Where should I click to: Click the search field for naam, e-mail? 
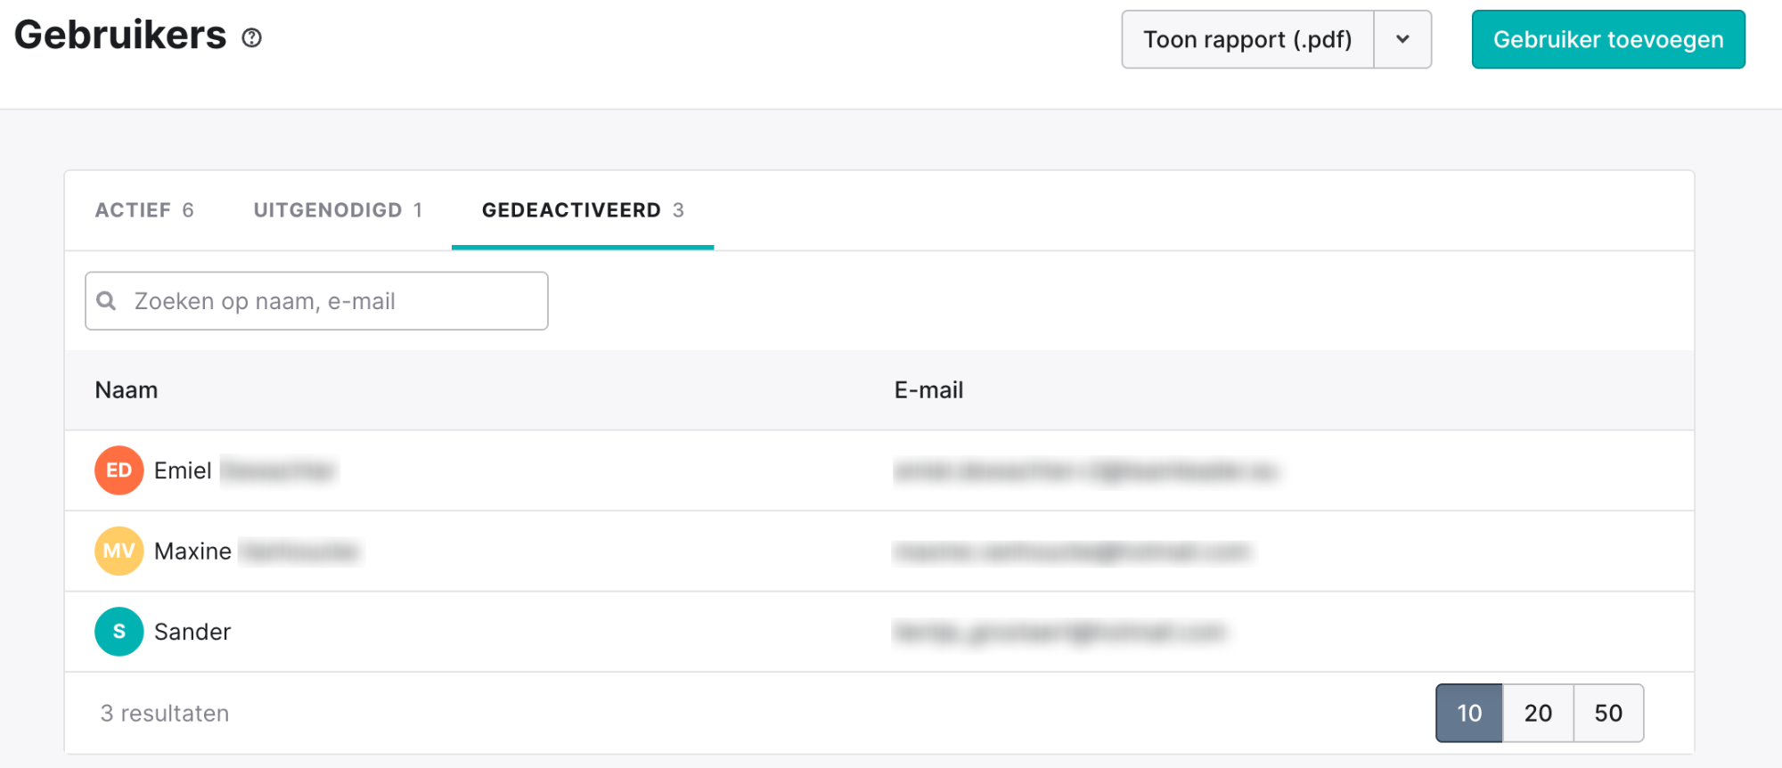pyautogui.click(x=316, y=301)
